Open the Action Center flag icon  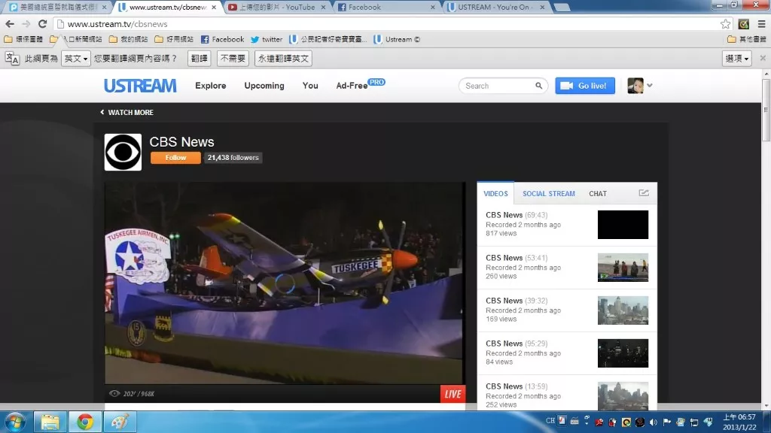click(667, 422)
